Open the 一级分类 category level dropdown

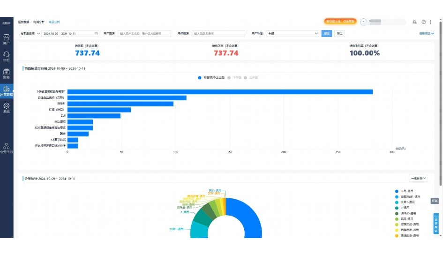pyautogui.click(x=418, y=179)
